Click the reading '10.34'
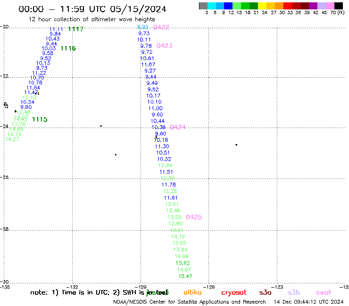The image size is (349, 306). click(28, 102)
